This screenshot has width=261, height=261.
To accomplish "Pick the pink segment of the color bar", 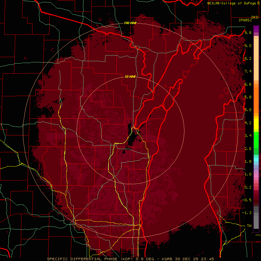I will tap(256, 176).
